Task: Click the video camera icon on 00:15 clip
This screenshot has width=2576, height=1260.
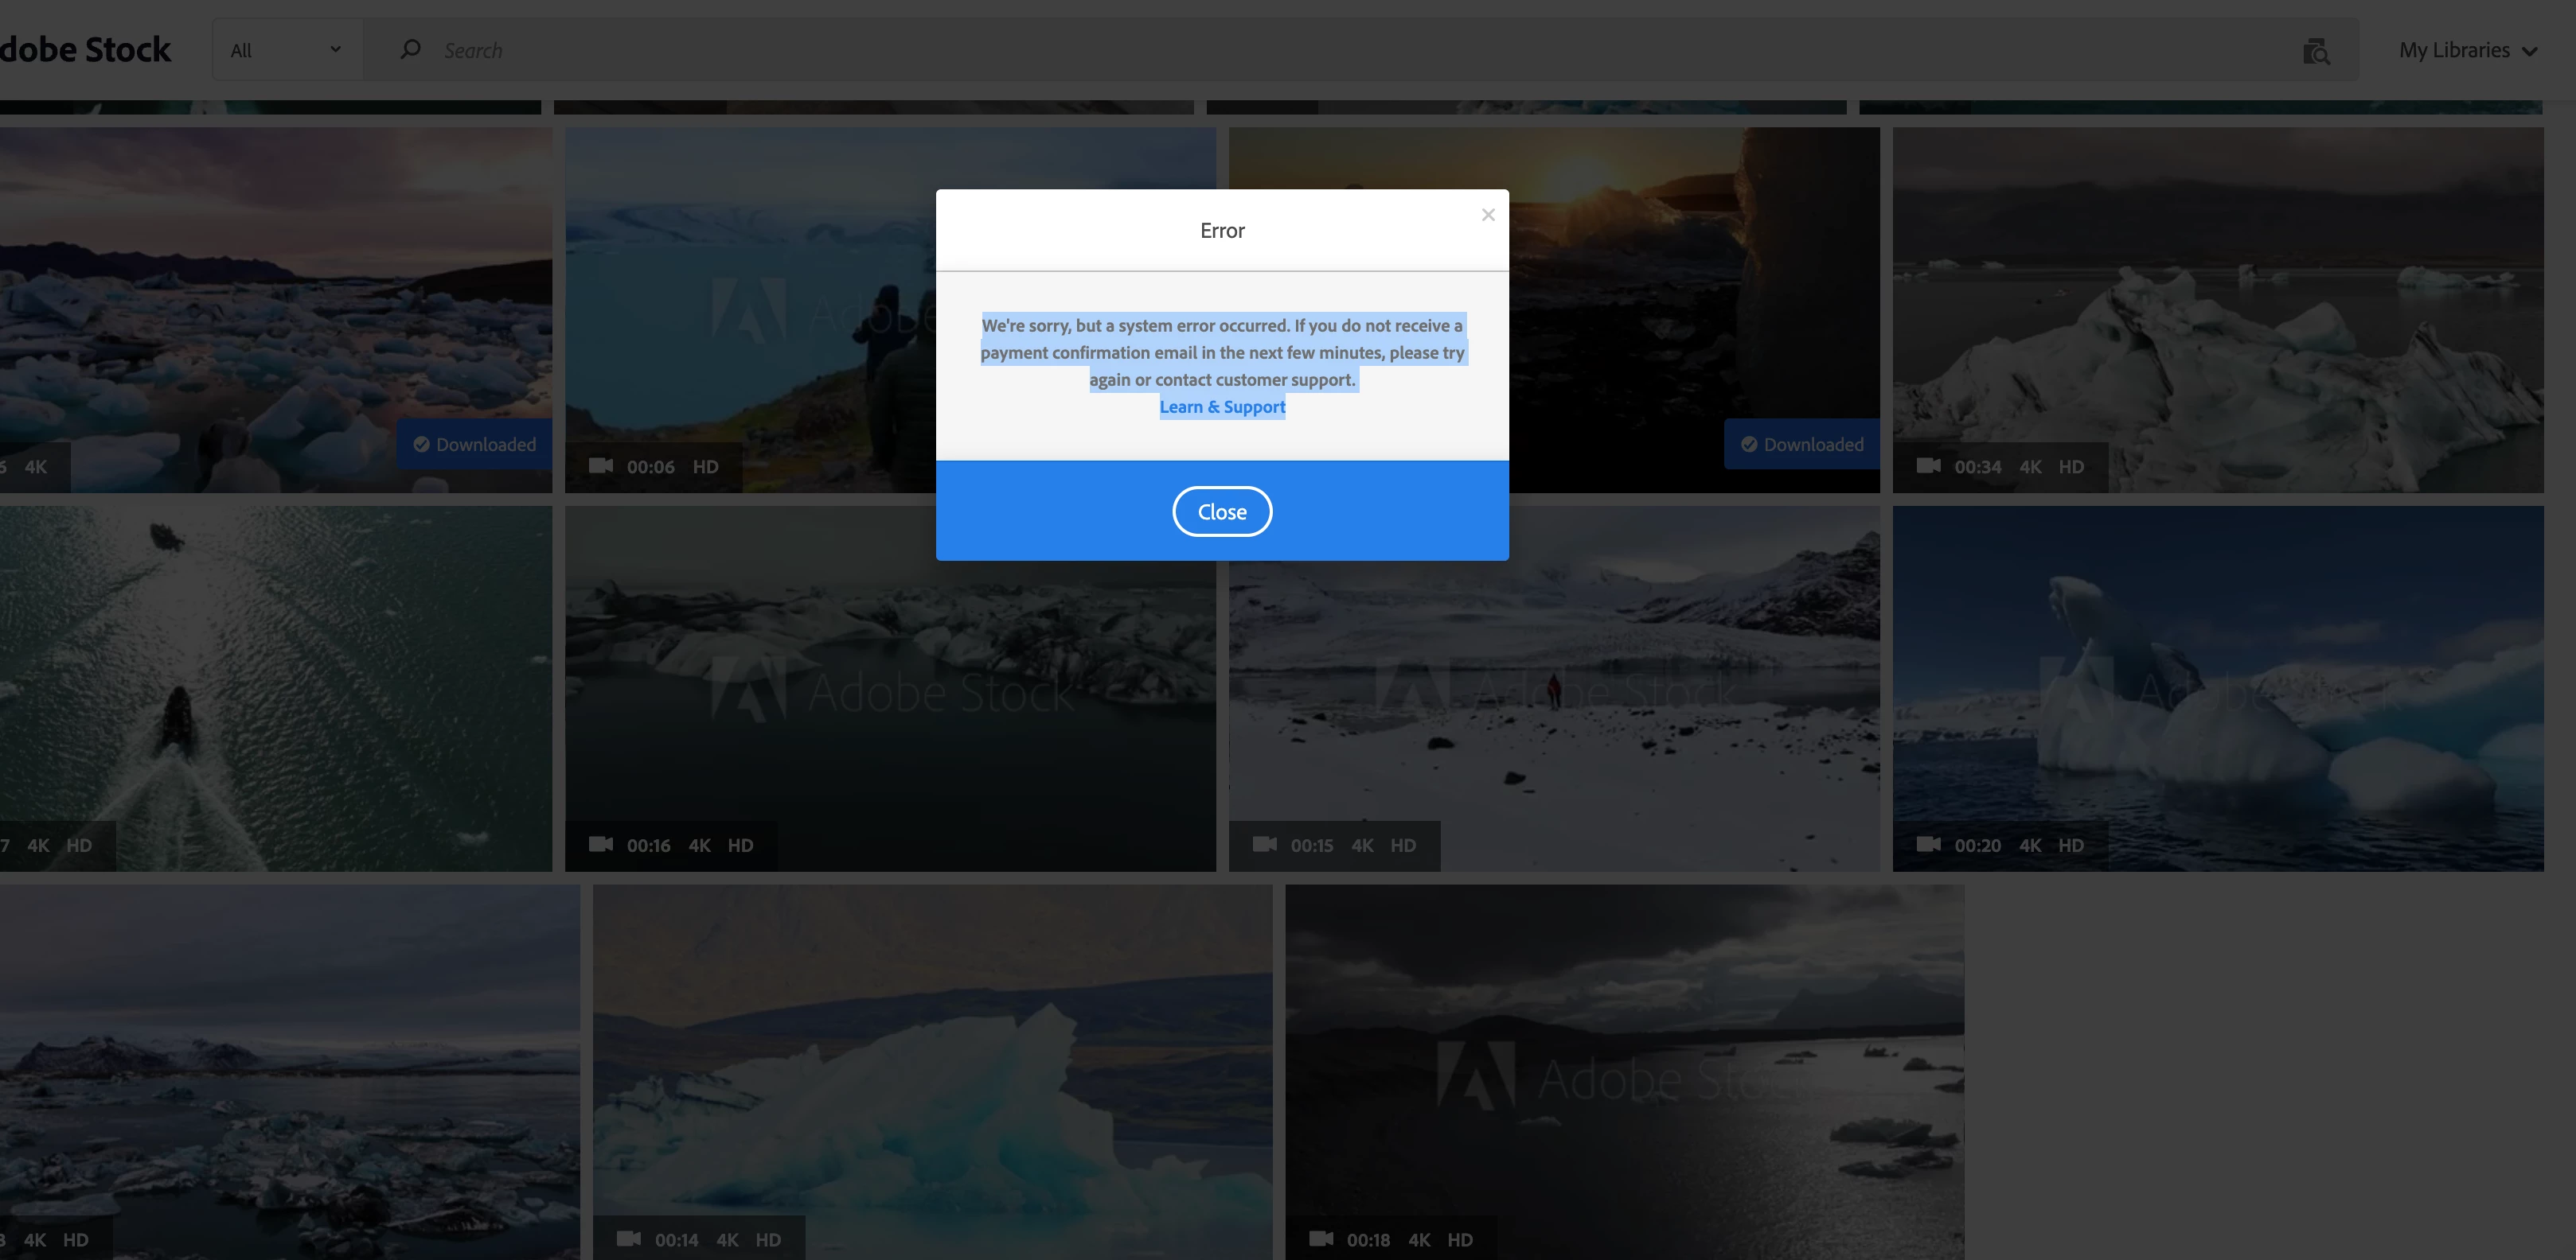Action: click(x=1264, y=844)
